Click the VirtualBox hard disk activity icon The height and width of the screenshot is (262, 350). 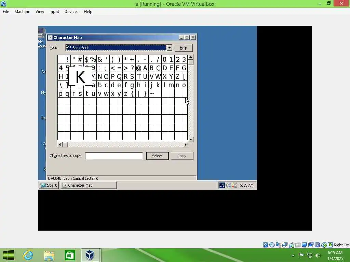point(265,245)
